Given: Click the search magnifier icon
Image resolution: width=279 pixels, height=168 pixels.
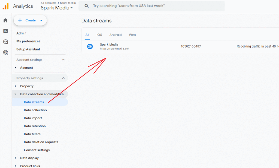Looking at the screenshot, I should [87, 6].
